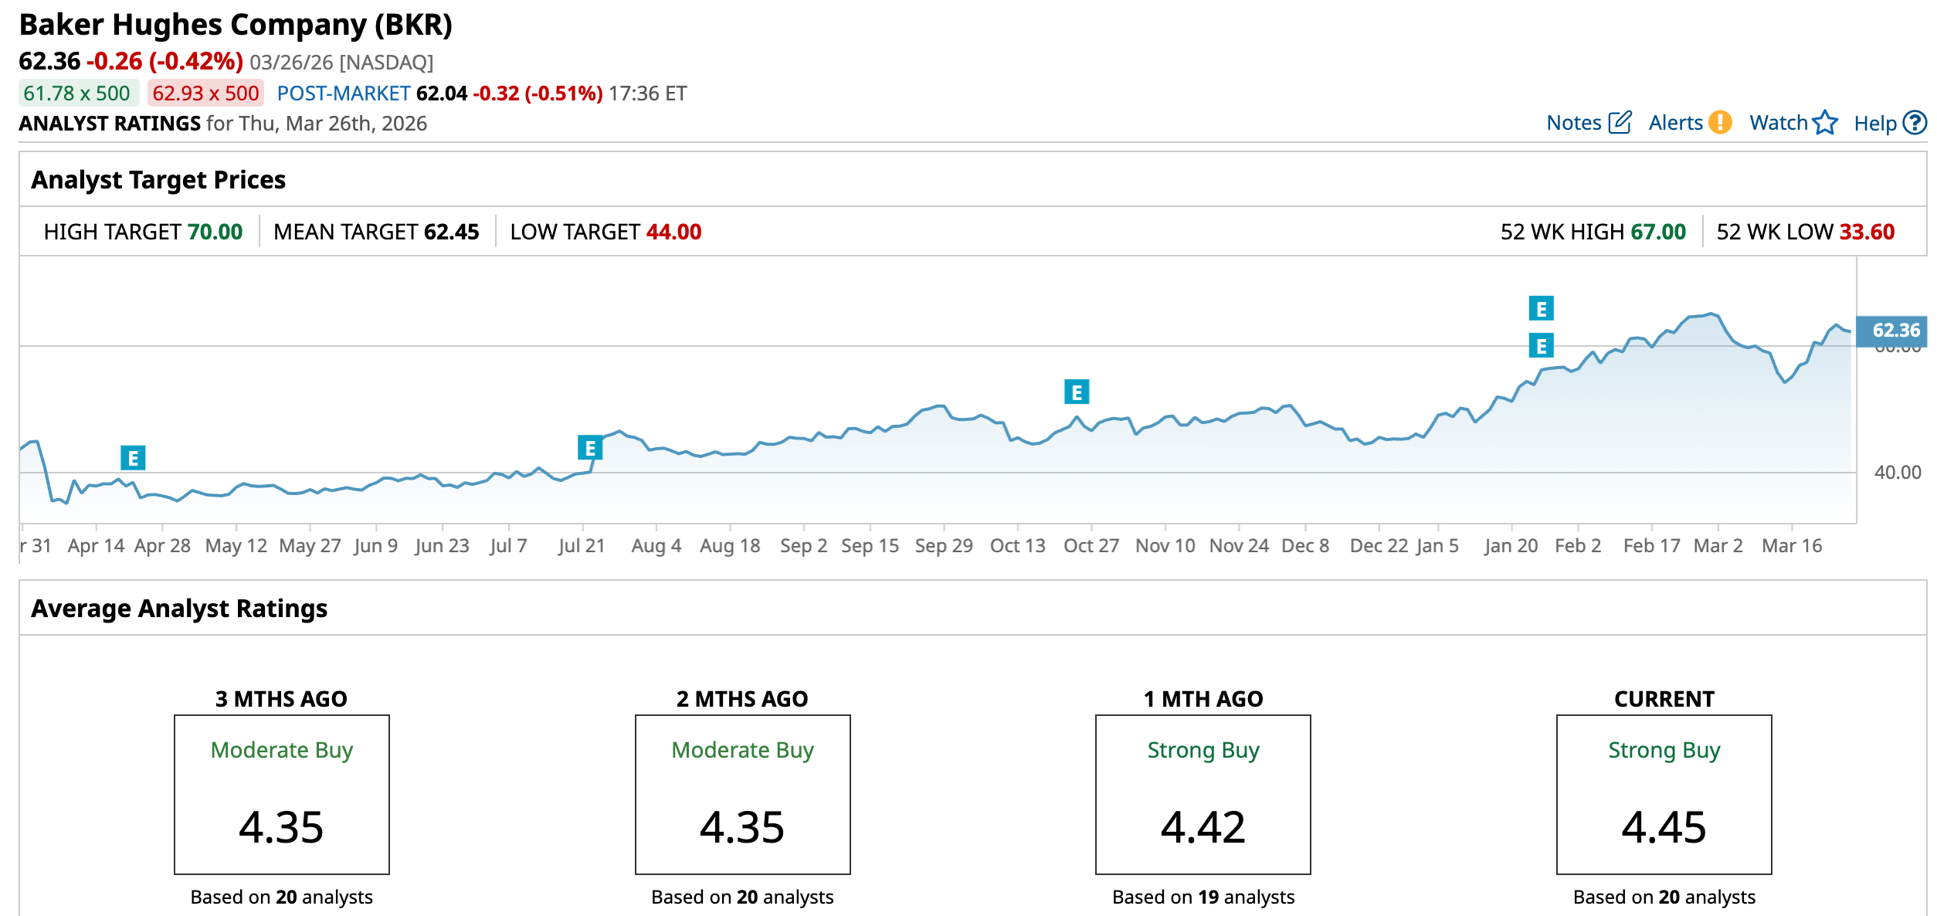Open the Help link text
Viewport: 1937px width, 916px height.
(x=1874, y=124)
